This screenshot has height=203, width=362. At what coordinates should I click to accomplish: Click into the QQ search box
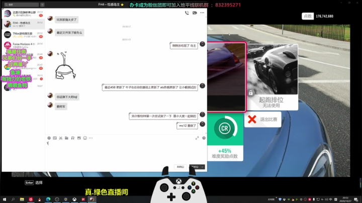(22, 5)
